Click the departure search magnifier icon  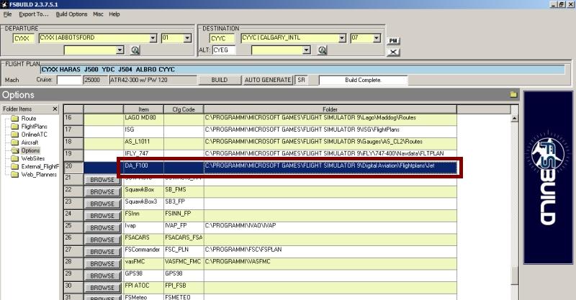click(x=135, y=50)
